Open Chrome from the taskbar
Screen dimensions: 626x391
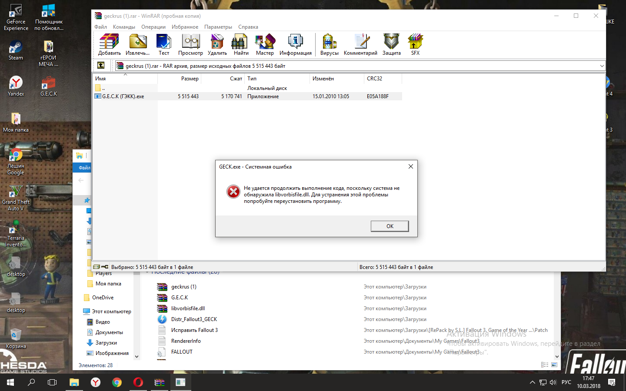pyautogui.click(x=117, y=382)
